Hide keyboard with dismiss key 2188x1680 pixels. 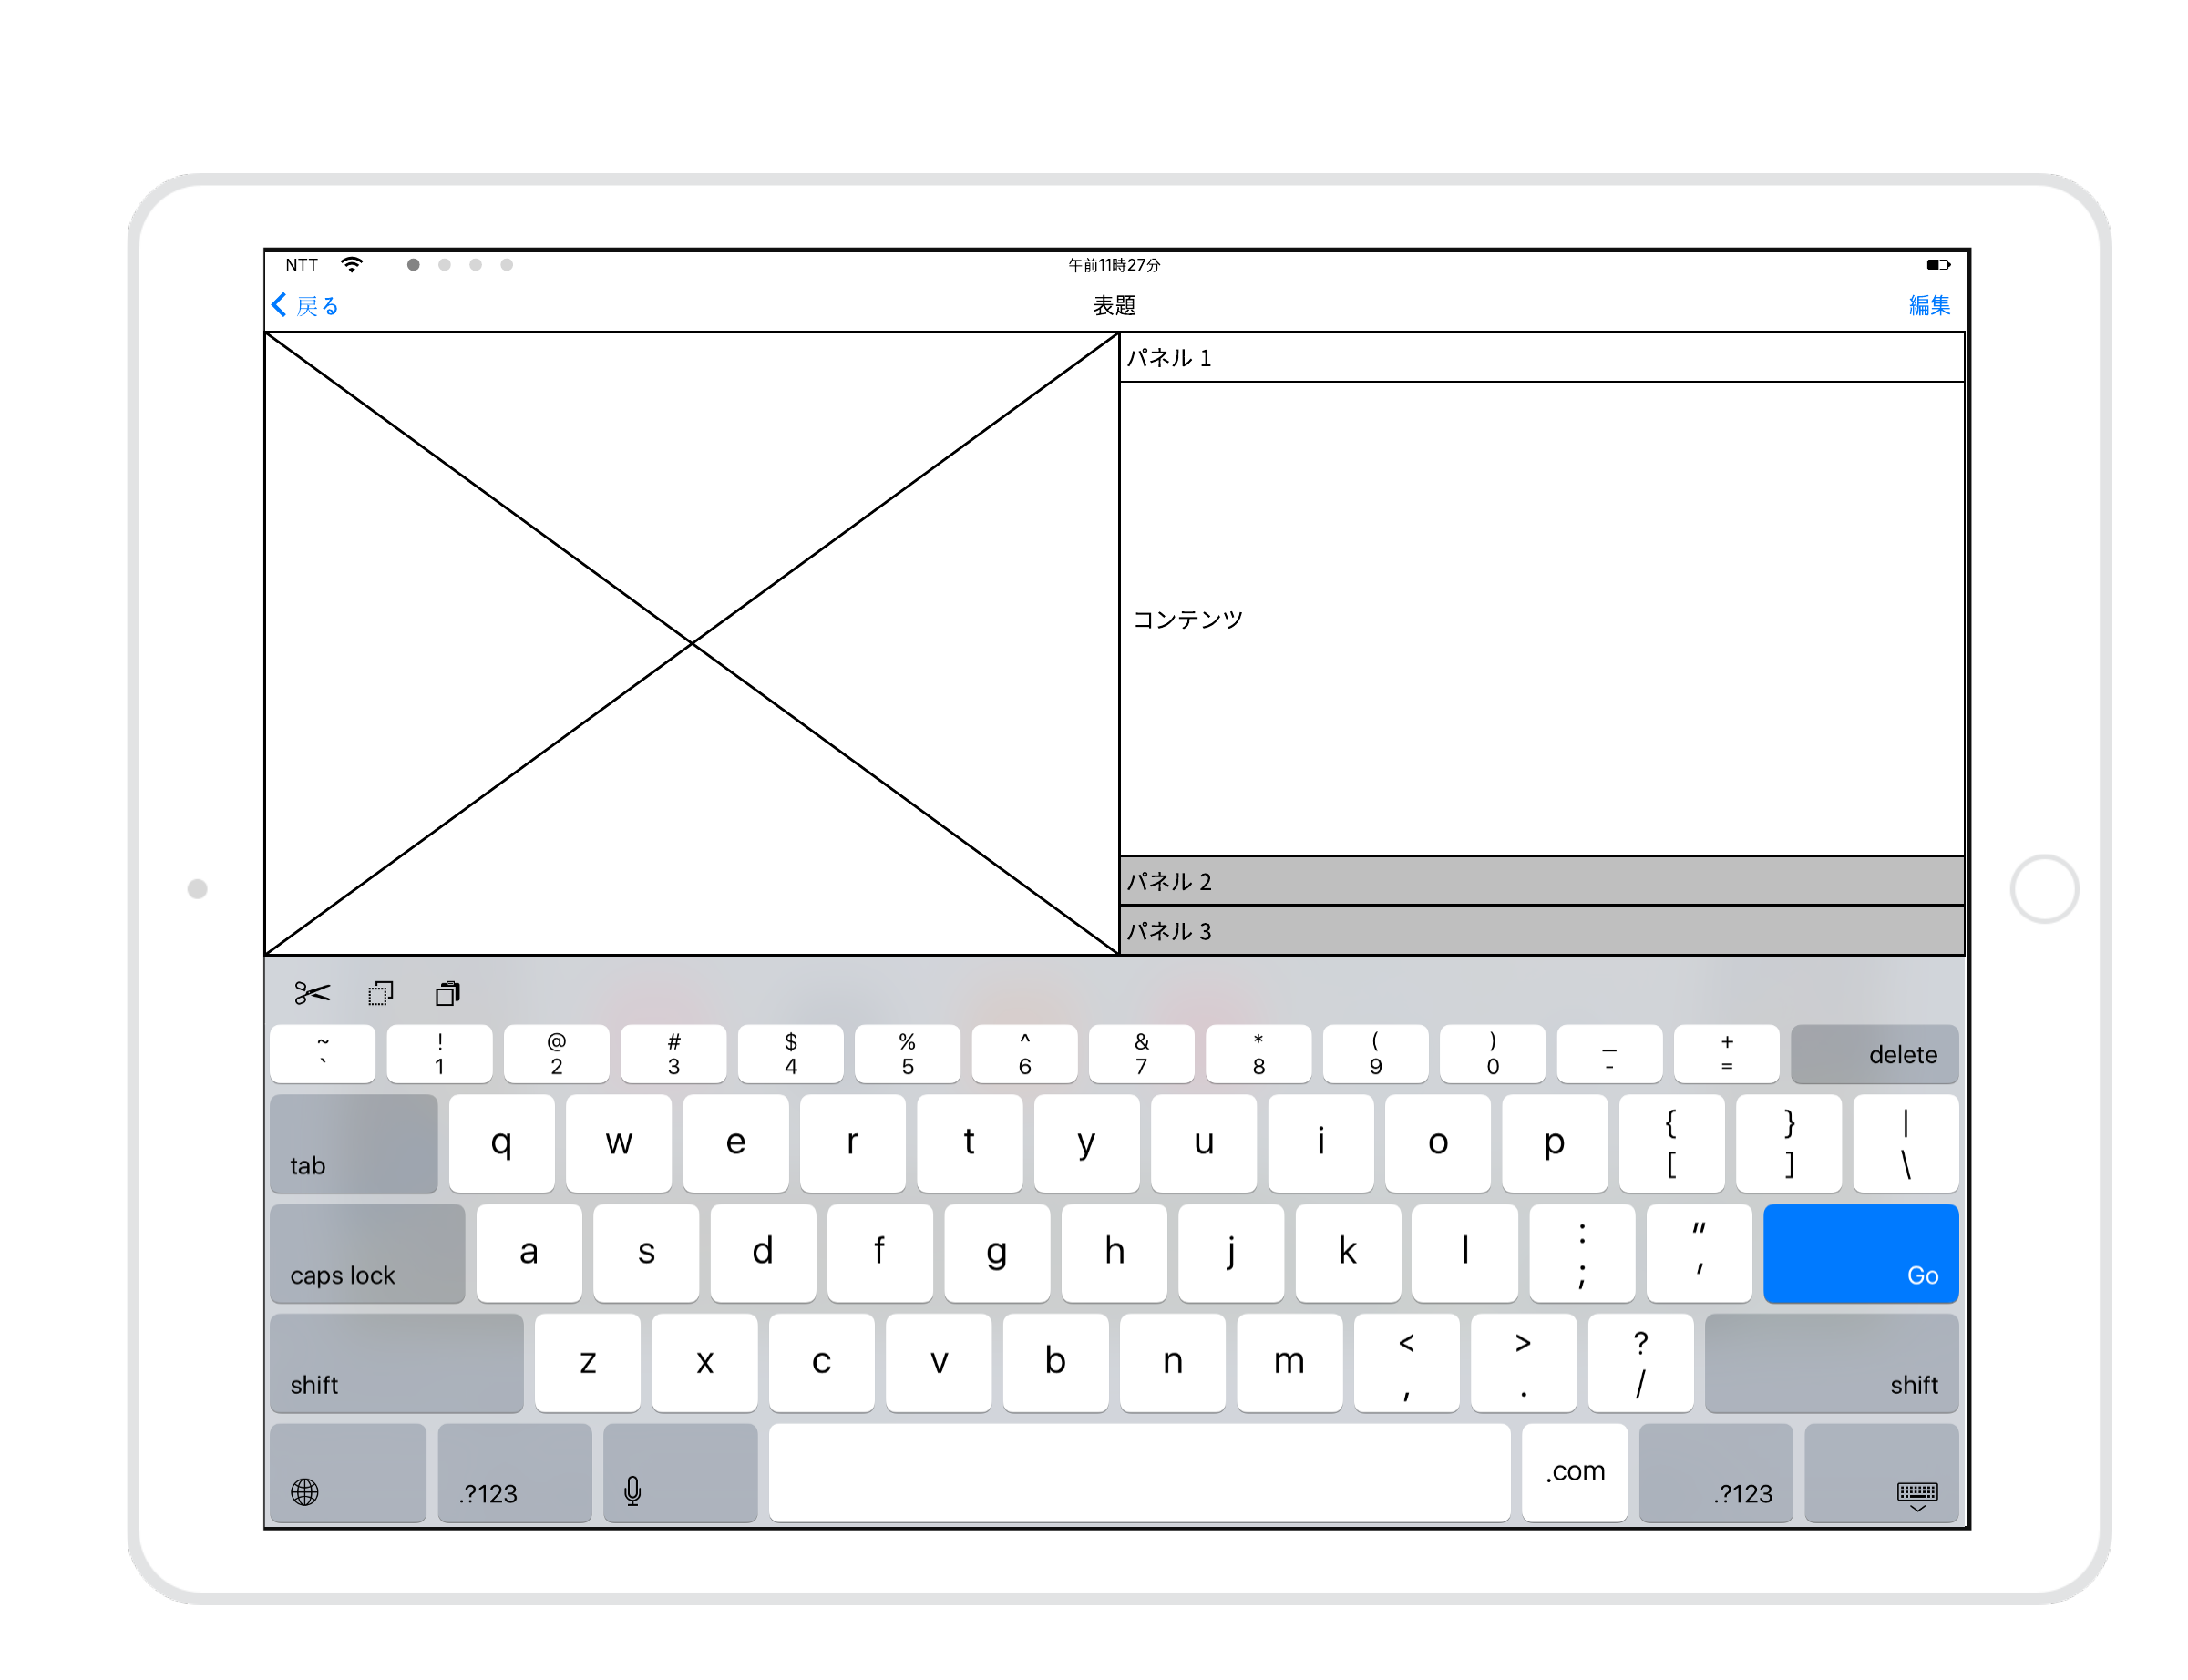coord(1880,1473)
